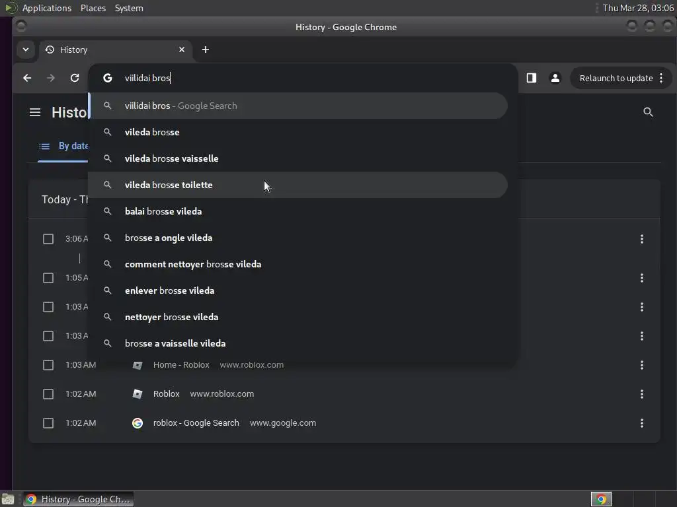Image resolution: width=677 pixels, height=507 pixels.
Task: Search history with magnifier icon
Action: coord(648,112)
